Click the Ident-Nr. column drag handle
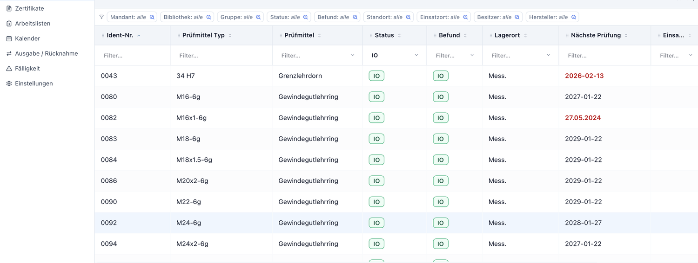698x263 pixels. (x=103, y=35)
